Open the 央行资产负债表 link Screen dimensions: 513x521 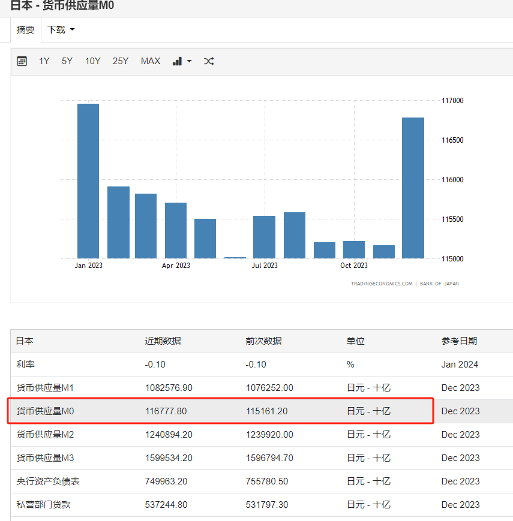coord(48,481)
